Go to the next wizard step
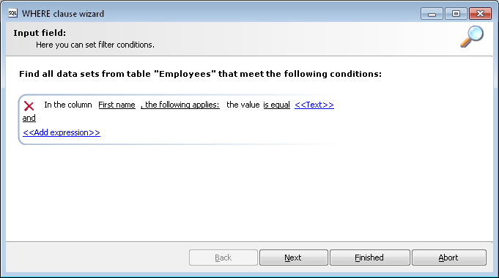Screen dimensions: 499x278 pyautogui.click(x=293, y=258)
